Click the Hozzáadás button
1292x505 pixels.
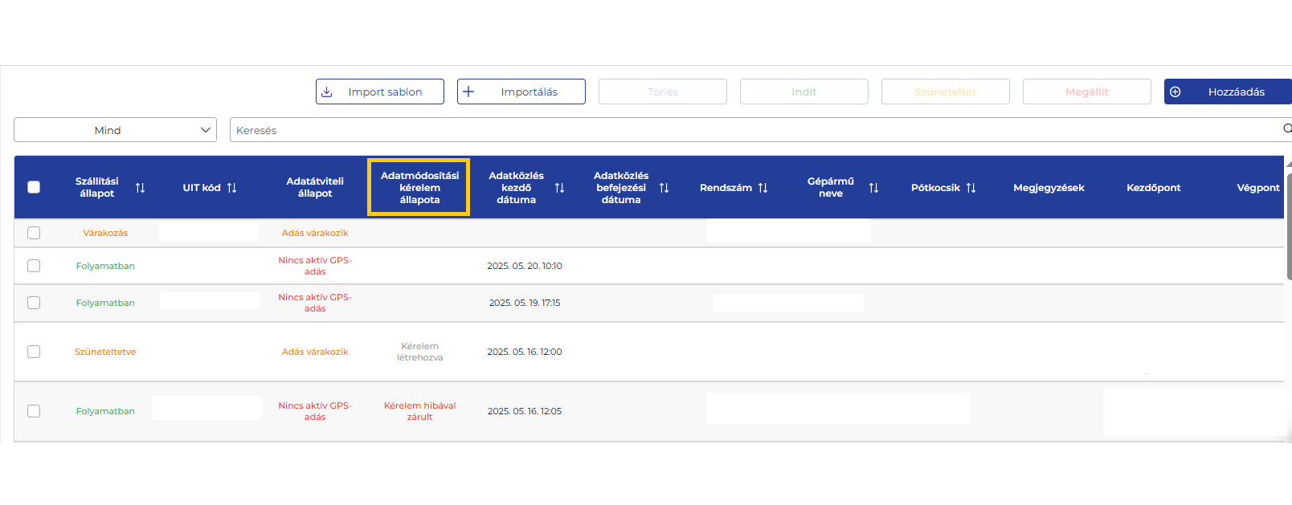tap(1227, 92)
